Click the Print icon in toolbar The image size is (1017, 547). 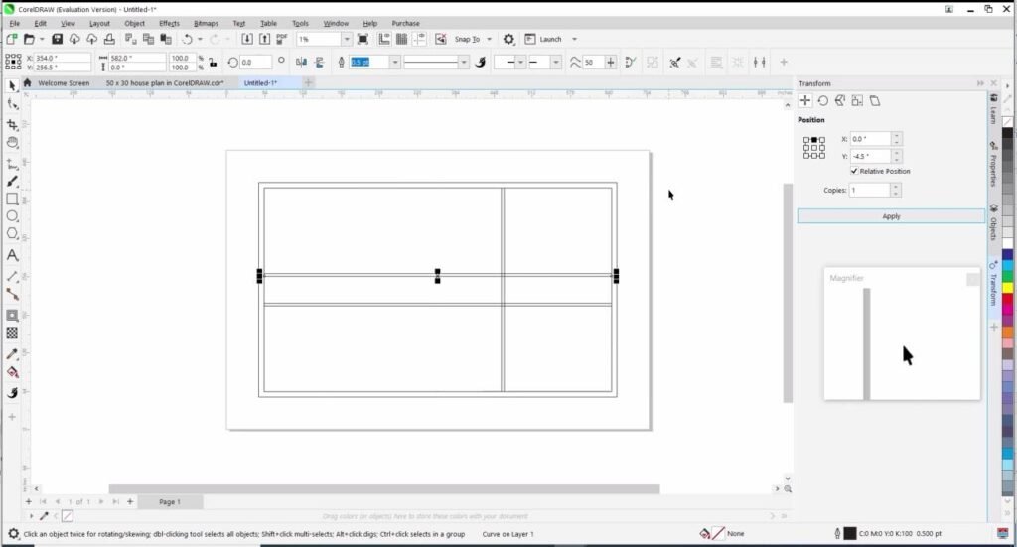pyautogui.click(x=109, y=39)
